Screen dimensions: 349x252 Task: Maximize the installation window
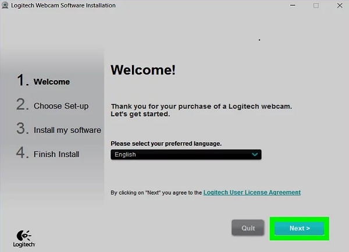pyautogui.click(x=316, y=5)
